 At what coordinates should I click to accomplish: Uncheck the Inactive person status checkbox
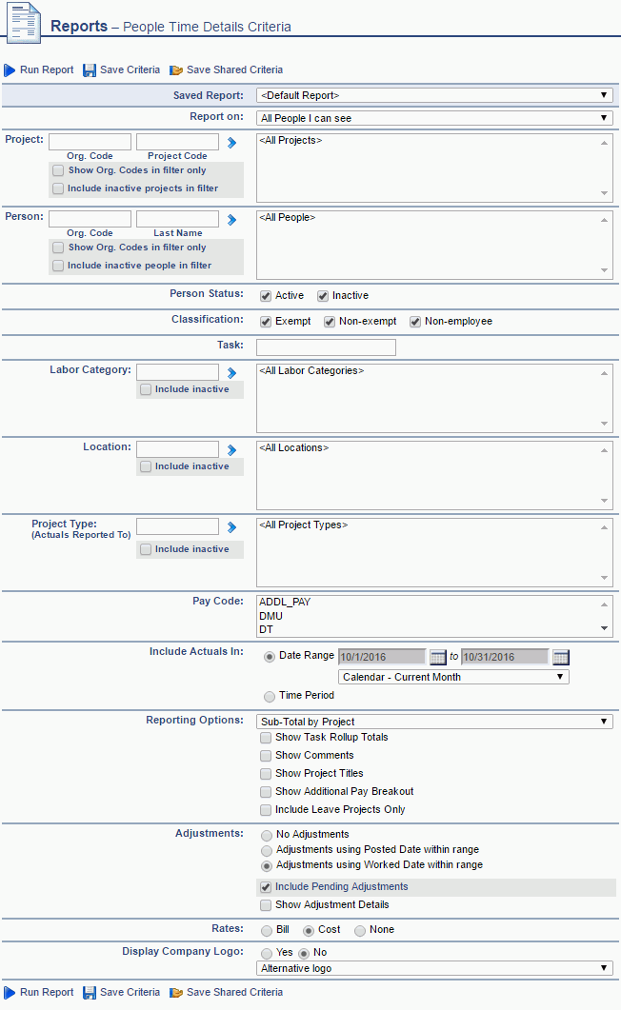tap(323, 296)
